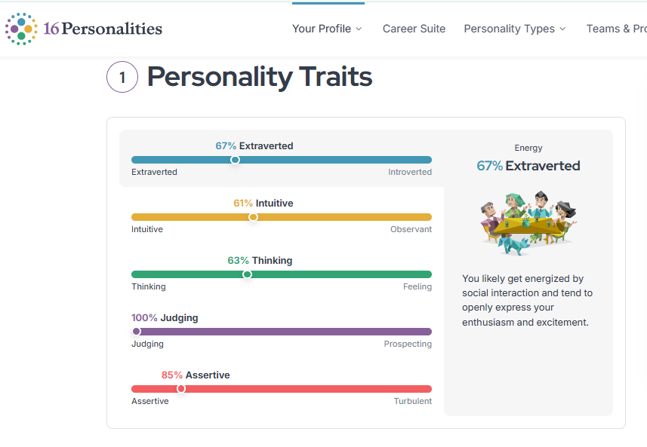This screenshot has width=647, height=447.
Task: Click the Extraverted group-at-table illustration
Action: coord(528,223)
